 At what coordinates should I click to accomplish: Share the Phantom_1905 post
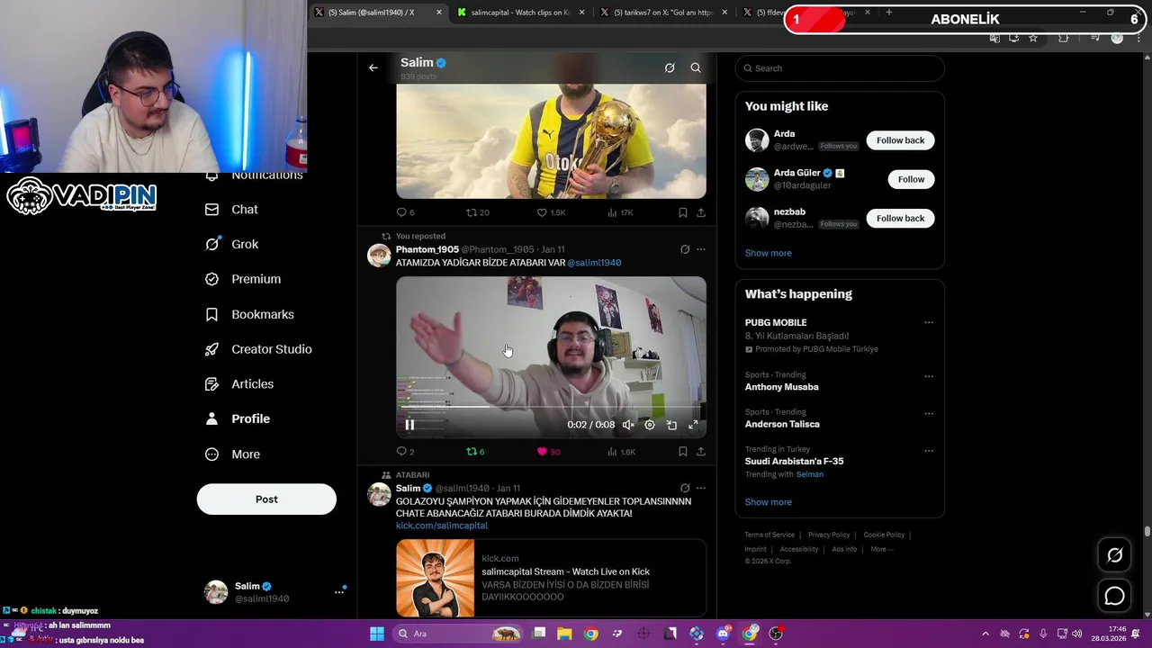pos(701,452)
